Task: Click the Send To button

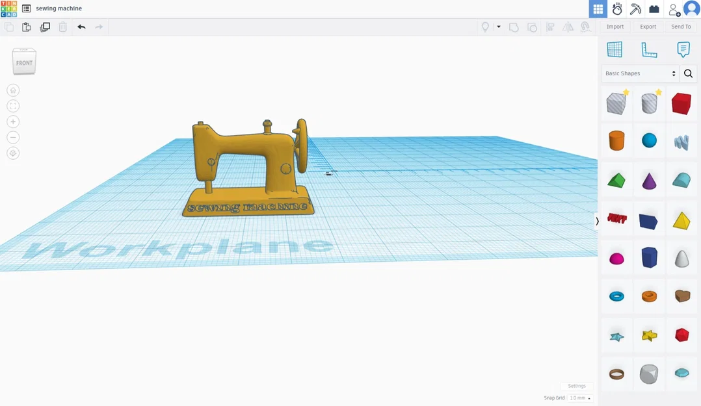Action: click(681, 27)
